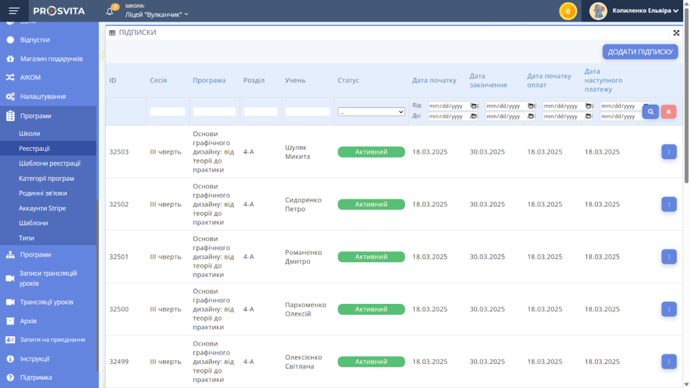Open actions menu for subscription 32499
The height and width of the screenshot is (388, 690).
tap(668, 362)
